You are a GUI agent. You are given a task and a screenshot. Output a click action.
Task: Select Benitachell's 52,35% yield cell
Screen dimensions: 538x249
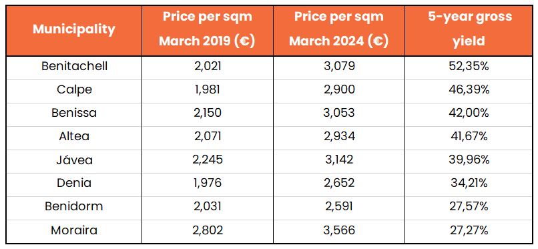(x=469, y=66)
